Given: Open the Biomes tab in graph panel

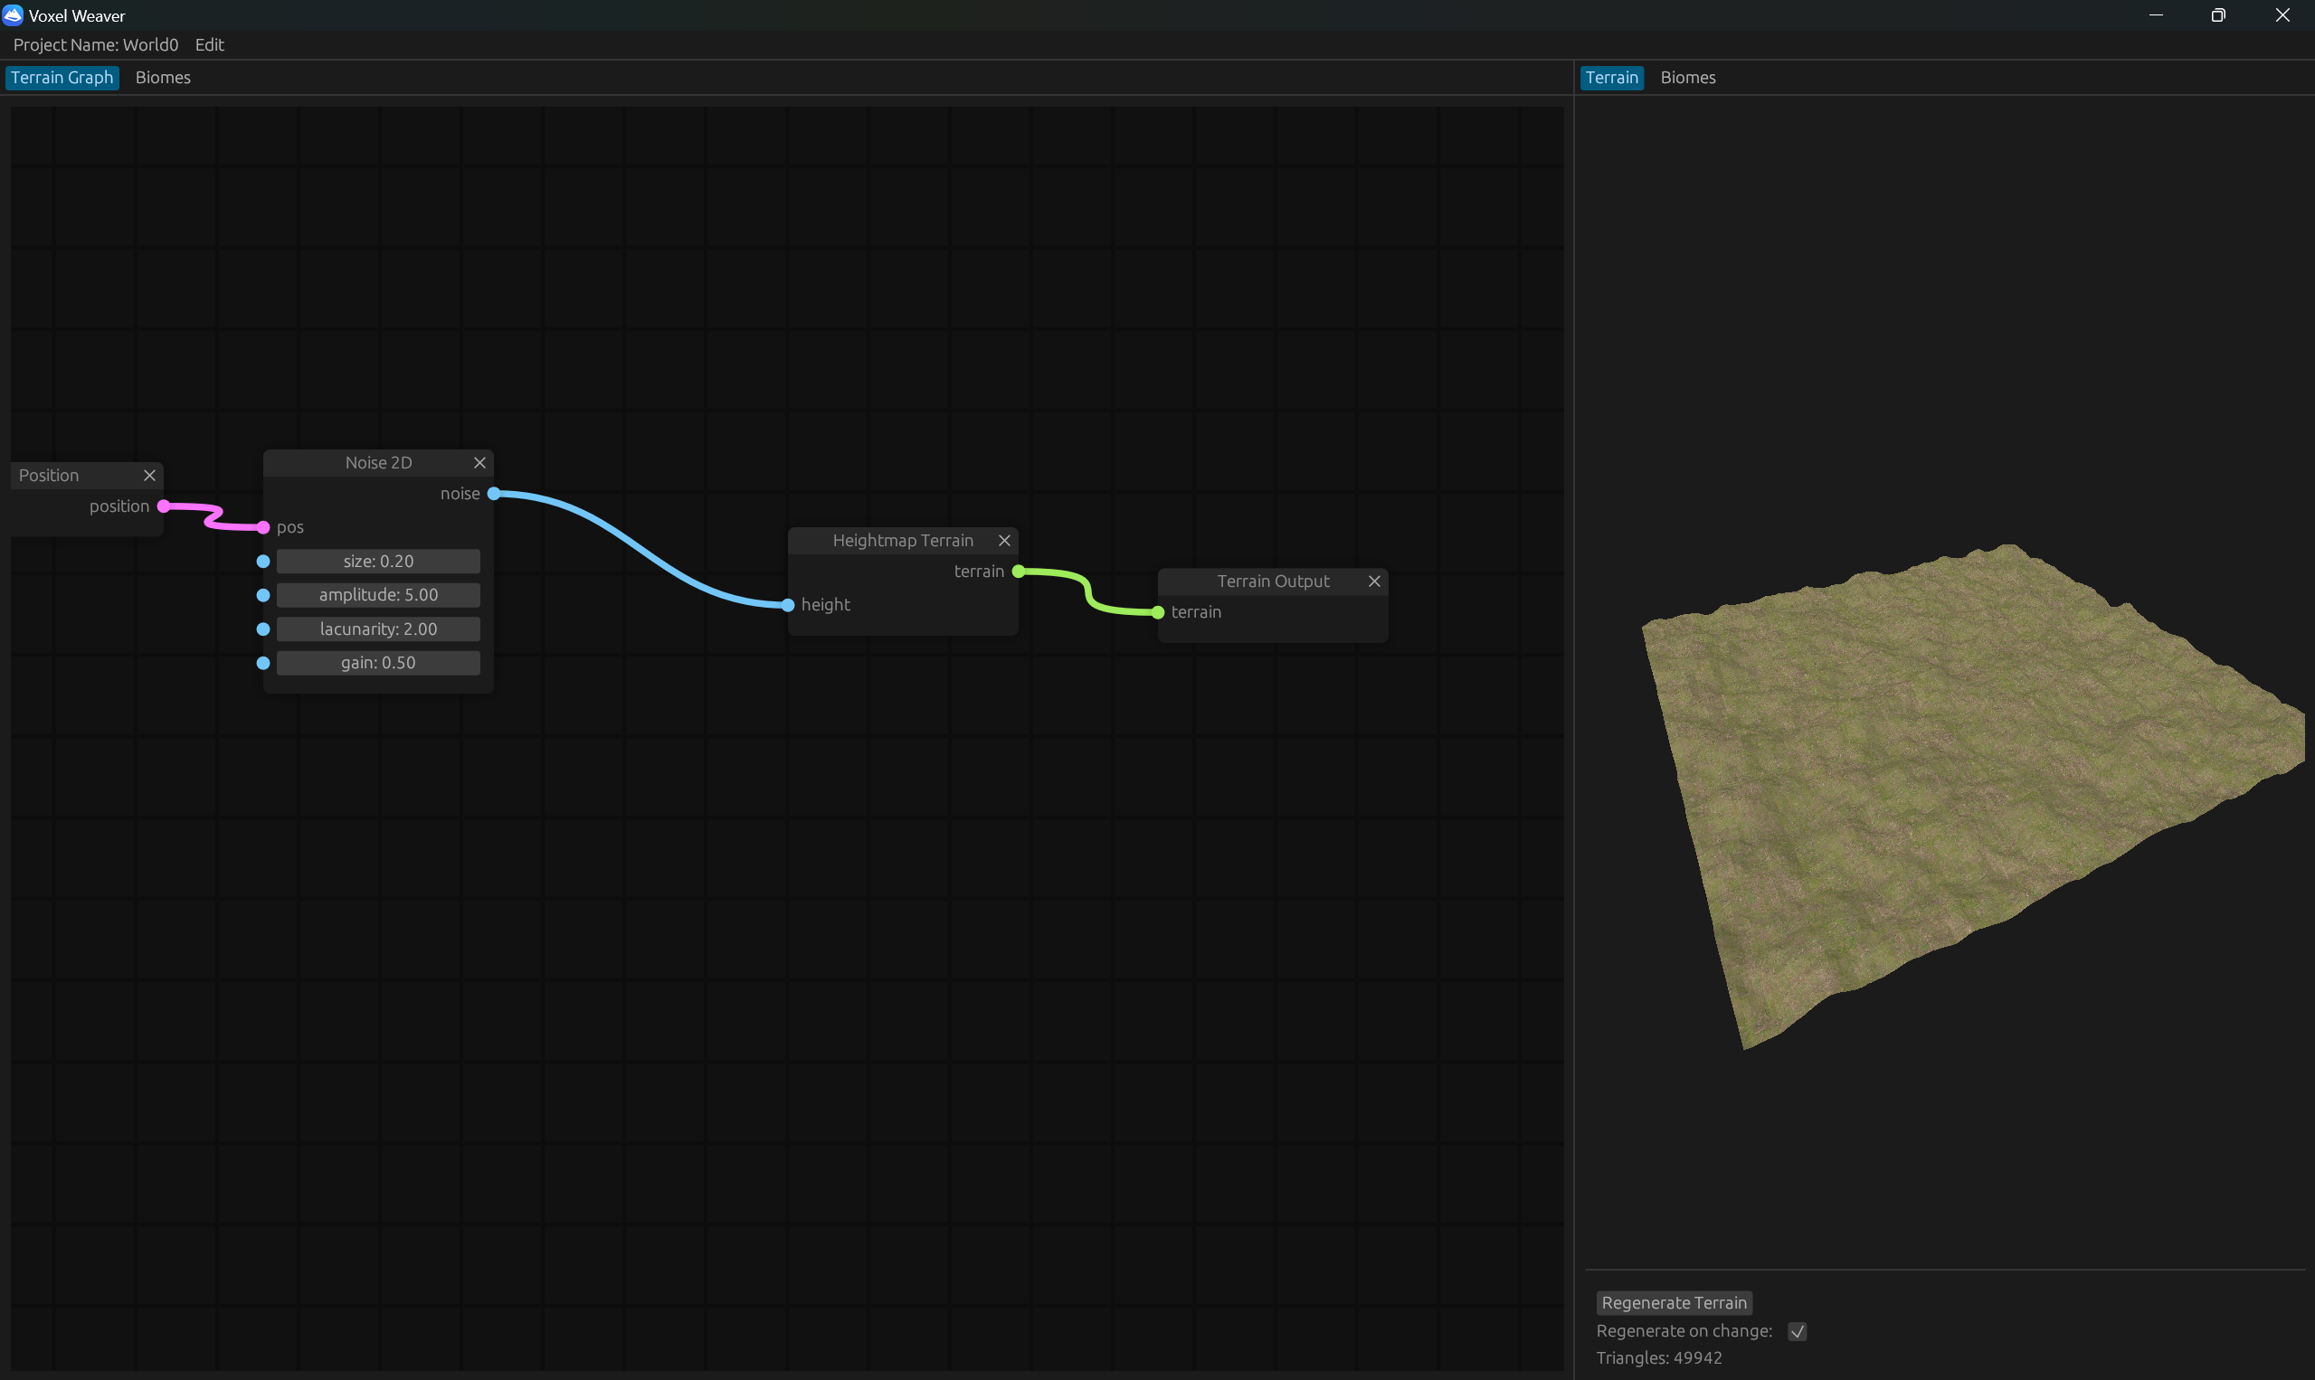Looking at the screenshot, I should (163, 78).
